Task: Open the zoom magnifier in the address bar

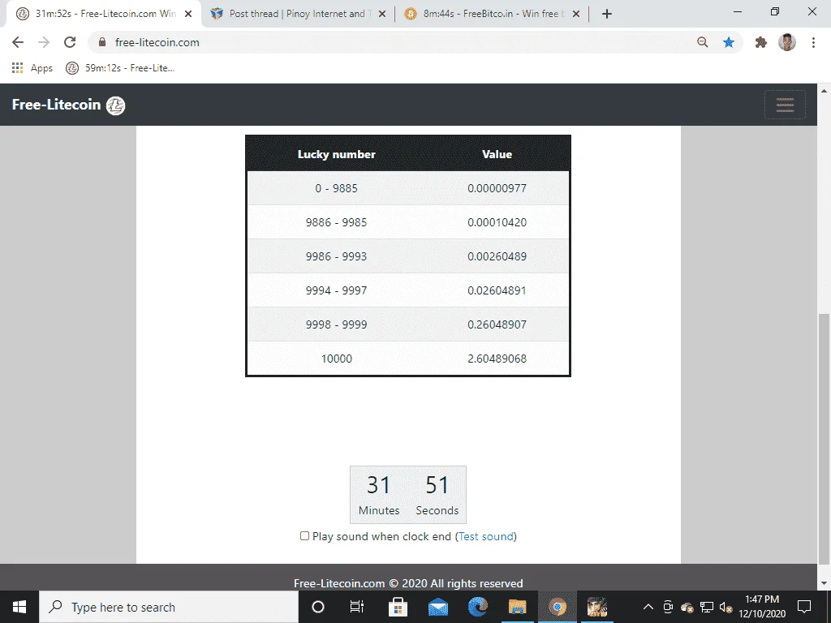Action: click(x=702, y=42)
